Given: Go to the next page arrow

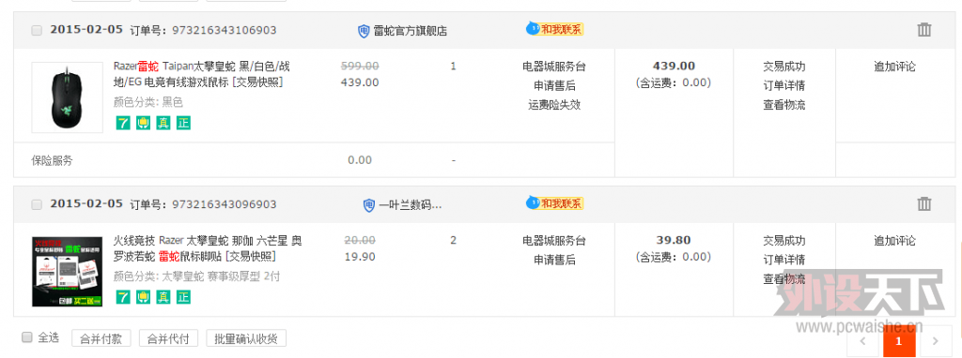Looking at the screenshot, I should tap(935, 341).
